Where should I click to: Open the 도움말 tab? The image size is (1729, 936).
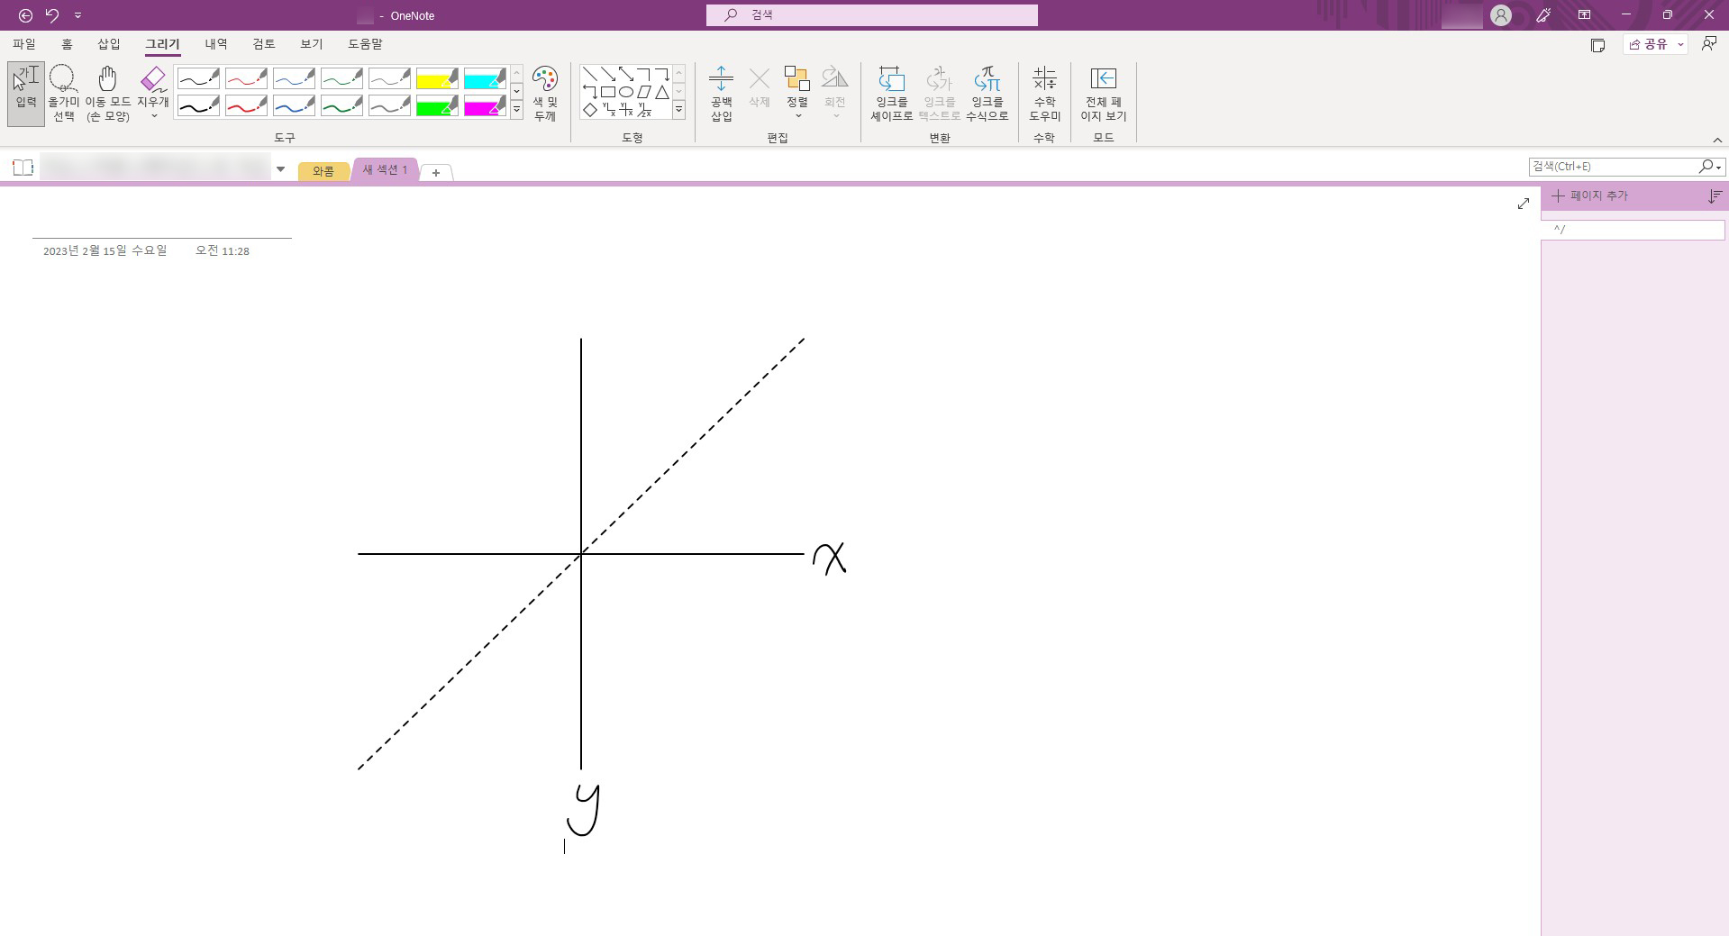[x=365, y=43]
